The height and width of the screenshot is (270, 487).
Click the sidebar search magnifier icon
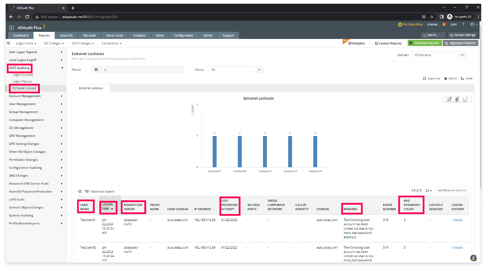[x=8, y=44]
